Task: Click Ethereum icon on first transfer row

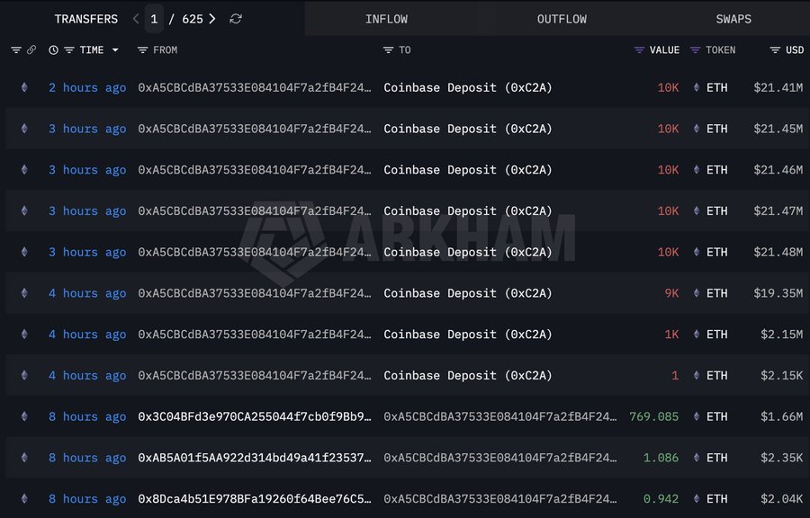Action: point(24,87)
